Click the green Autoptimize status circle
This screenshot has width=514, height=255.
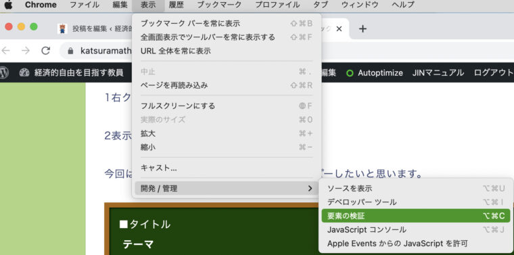point(350,73)
